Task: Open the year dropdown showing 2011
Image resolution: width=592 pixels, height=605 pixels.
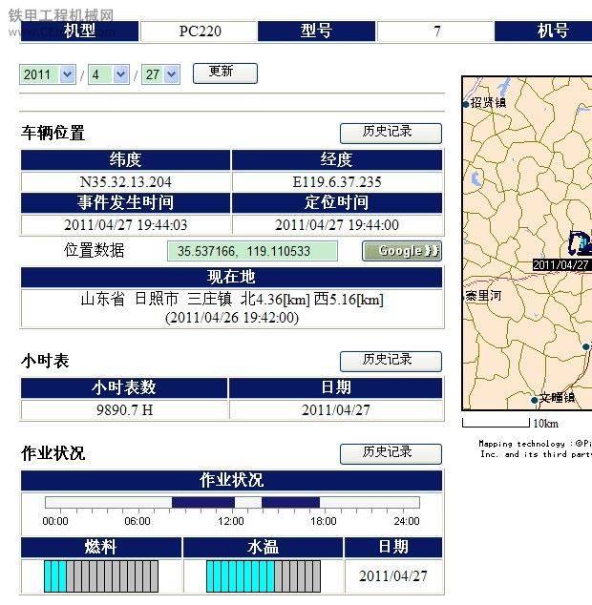Action: pyautogui.click(x=48, y=74)
